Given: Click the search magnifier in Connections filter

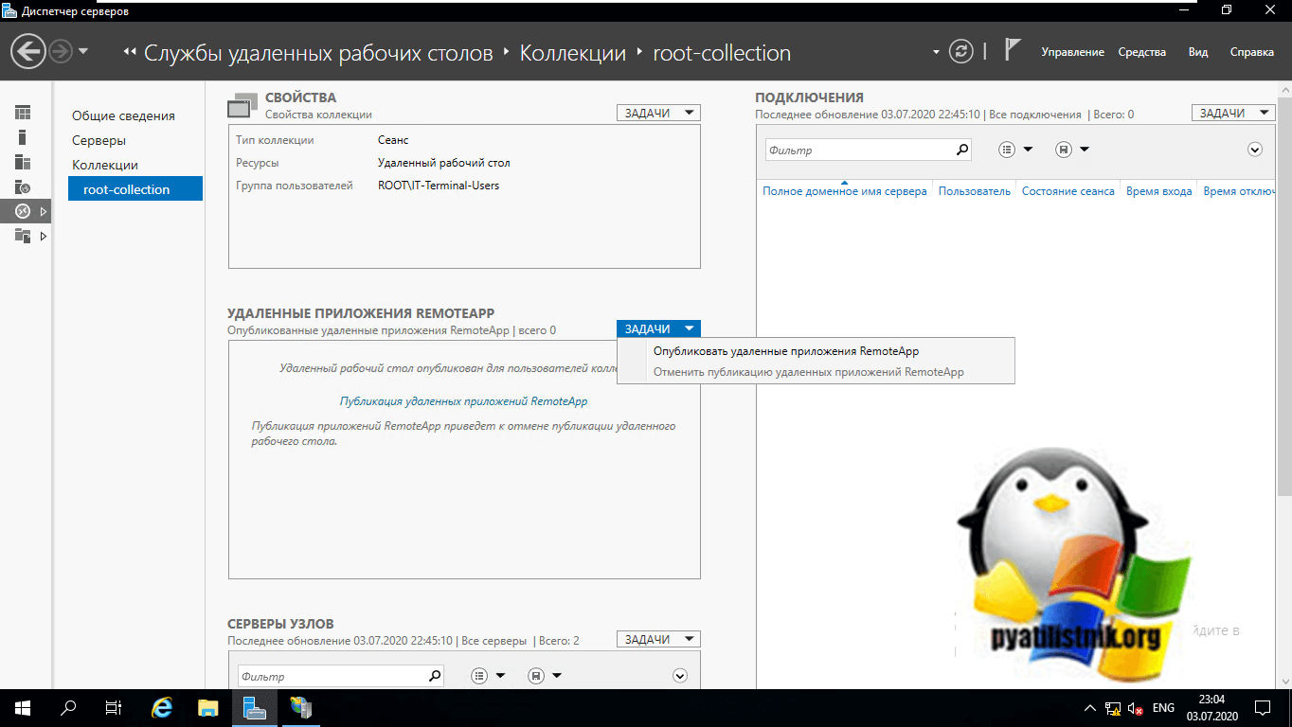Looking at the screenshot, I should click(962, 150).
